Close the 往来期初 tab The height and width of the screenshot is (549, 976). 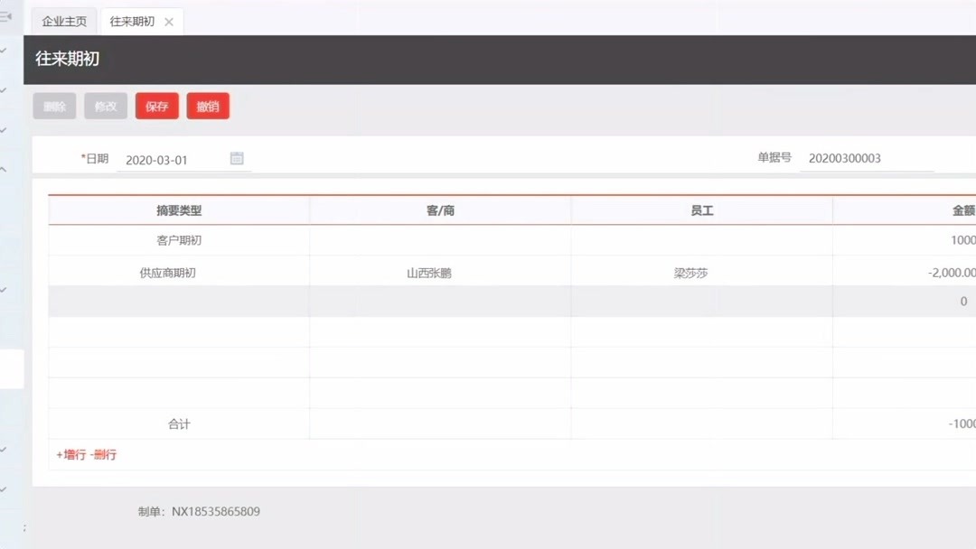[x=168, y=20]
